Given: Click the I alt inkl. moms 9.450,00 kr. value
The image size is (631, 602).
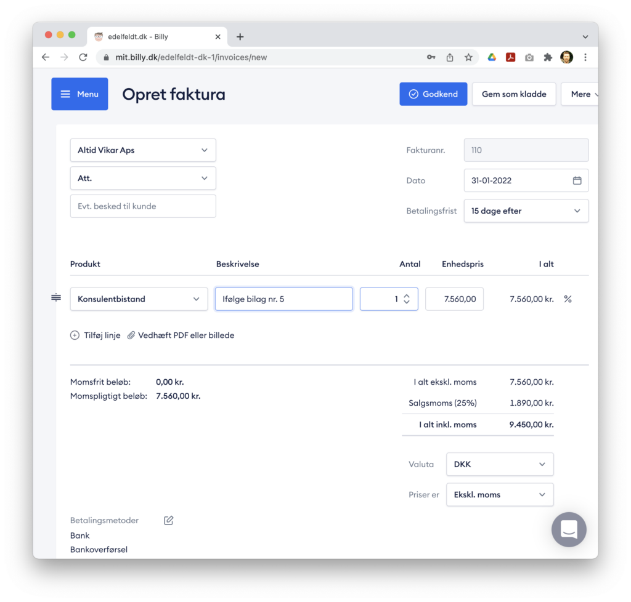Looking at the screenshot, I should point(531,425).
